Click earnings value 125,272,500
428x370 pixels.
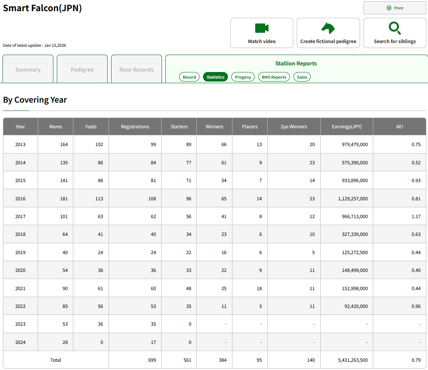tap(355, 252)
